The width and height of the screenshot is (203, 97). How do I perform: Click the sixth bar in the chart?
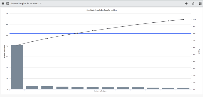point(92,88)
